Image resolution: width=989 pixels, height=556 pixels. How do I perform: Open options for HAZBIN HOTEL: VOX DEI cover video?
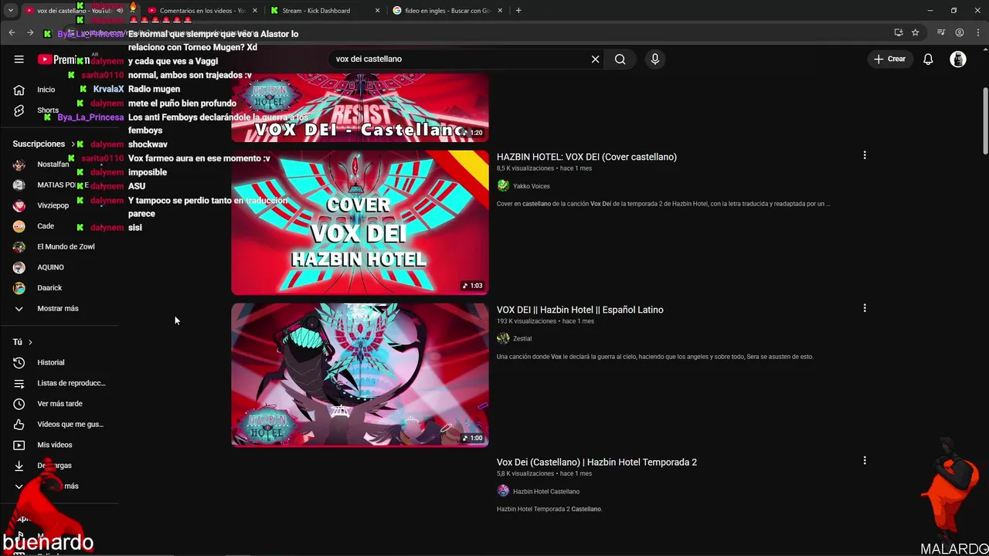click(x=865, y=155)
